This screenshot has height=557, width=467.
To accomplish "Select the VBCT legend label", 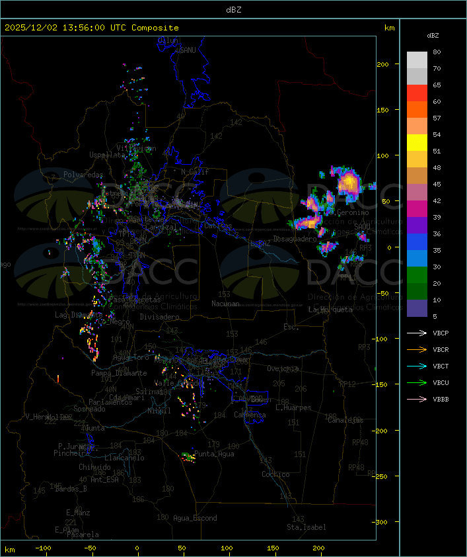I will [441, 366].
